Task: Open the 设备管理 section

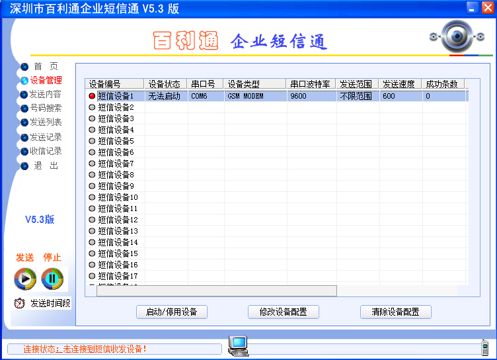Action: pos(46,80)
